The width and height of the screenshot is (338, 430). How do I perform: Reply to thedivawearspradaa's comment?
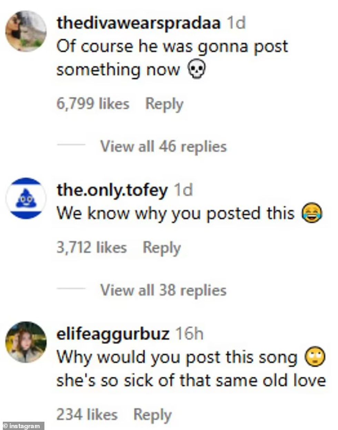tap(164, 104)
